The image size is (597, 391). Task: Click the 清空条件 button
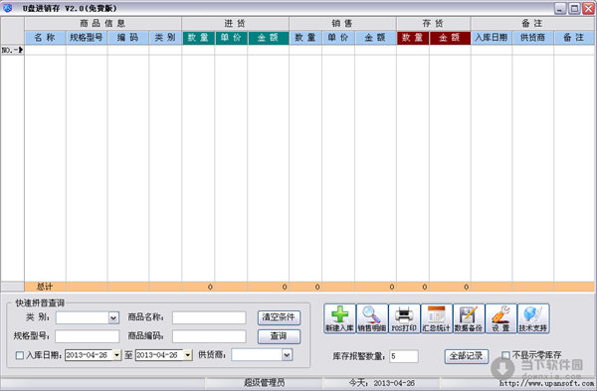pyautogui.click(x=279, y=317)
